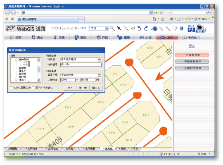Click the 物件番号 input field
223x165 pixels.
click(81, 65)
